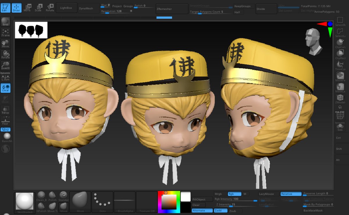
Task: Select the SelectRect brush icon
Action: click(x=340, y=22)
